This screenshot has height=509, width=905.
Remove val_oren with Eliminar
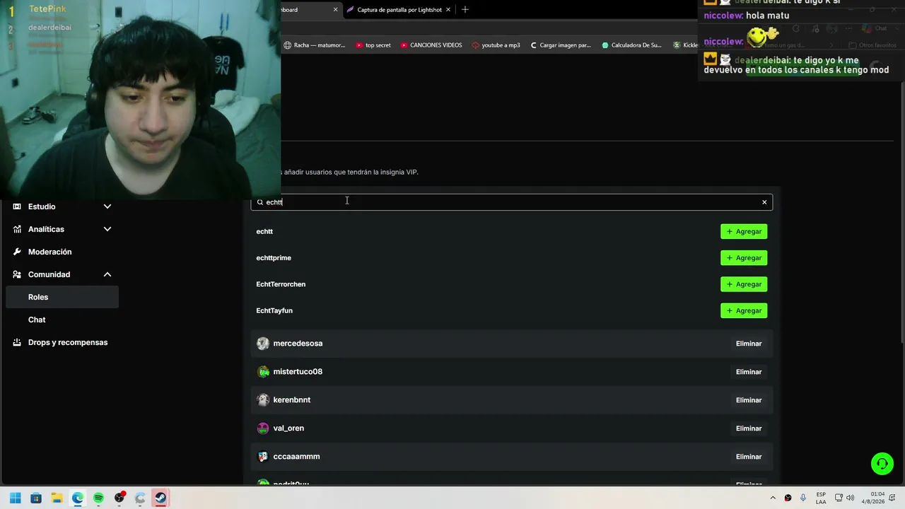(x=748, y=428)
